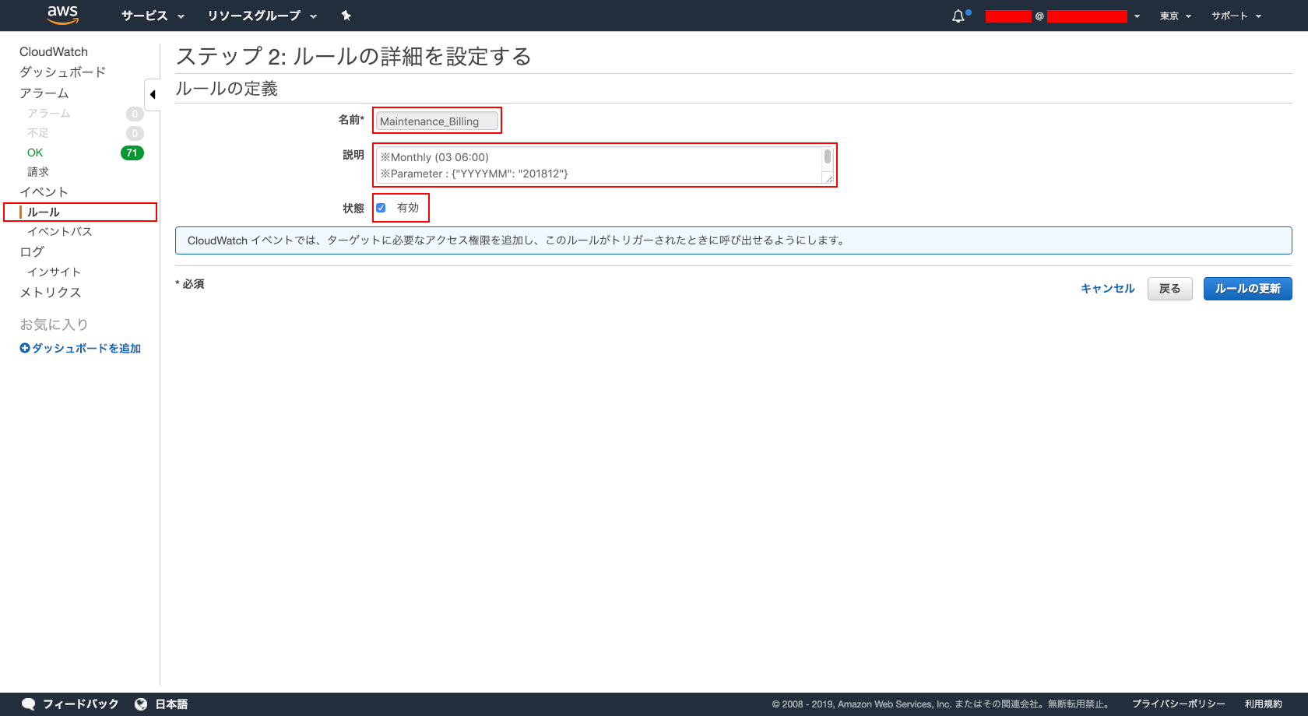Click ダッシュボードを追加 plus icon
The height and width of the screenshot is (716, 1308).
click(24, 348)
